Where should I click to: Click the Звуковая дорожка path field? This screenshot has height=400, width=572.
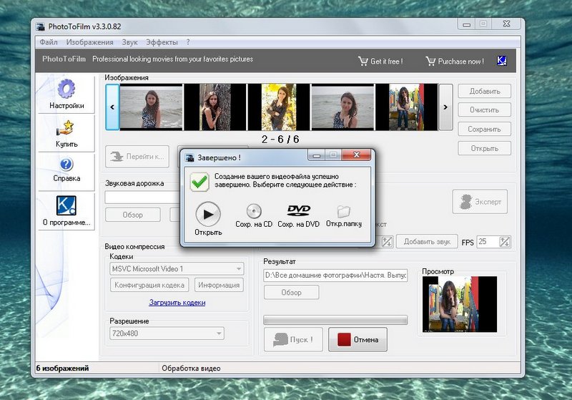[142, 197]
